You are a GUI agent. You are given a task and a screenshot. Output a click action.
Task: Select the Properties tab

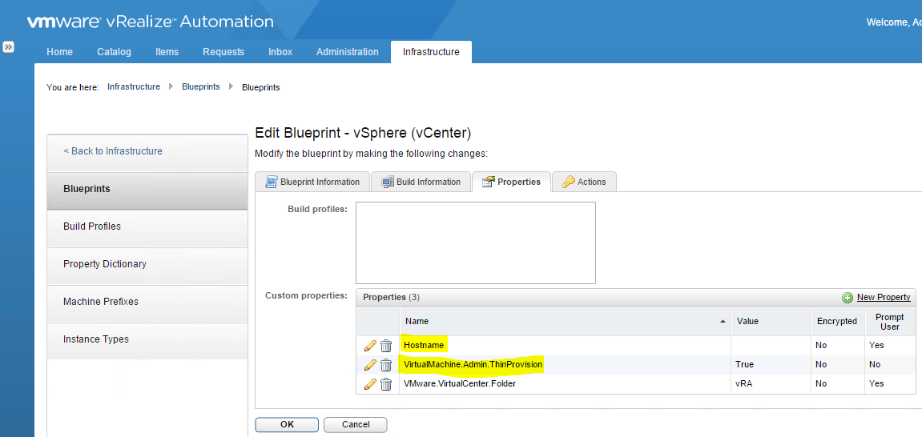[511, 182]
